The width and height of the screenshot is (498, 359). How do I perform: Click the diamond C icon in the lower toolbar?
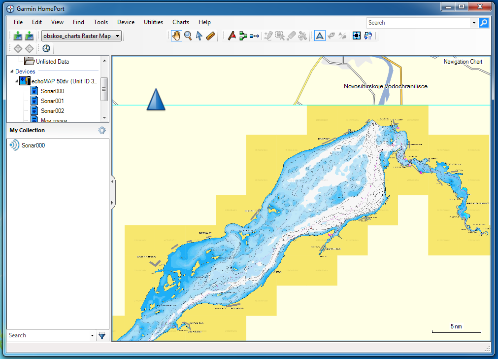pyautogui.click(x=30, y=49)
